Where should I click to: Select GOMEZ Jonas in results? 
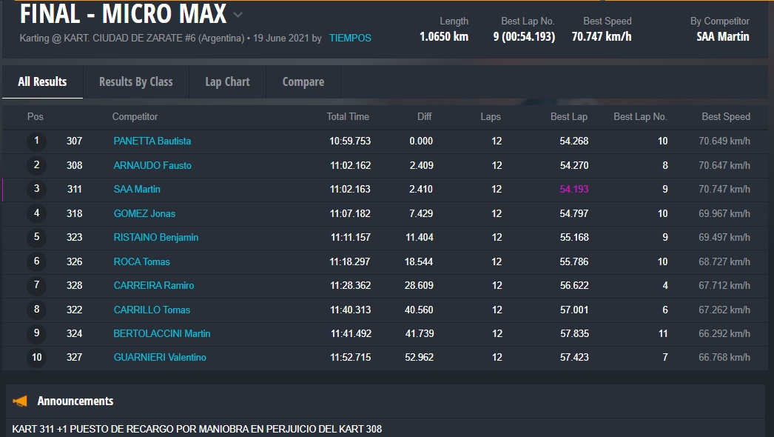[x=144, y=213]
